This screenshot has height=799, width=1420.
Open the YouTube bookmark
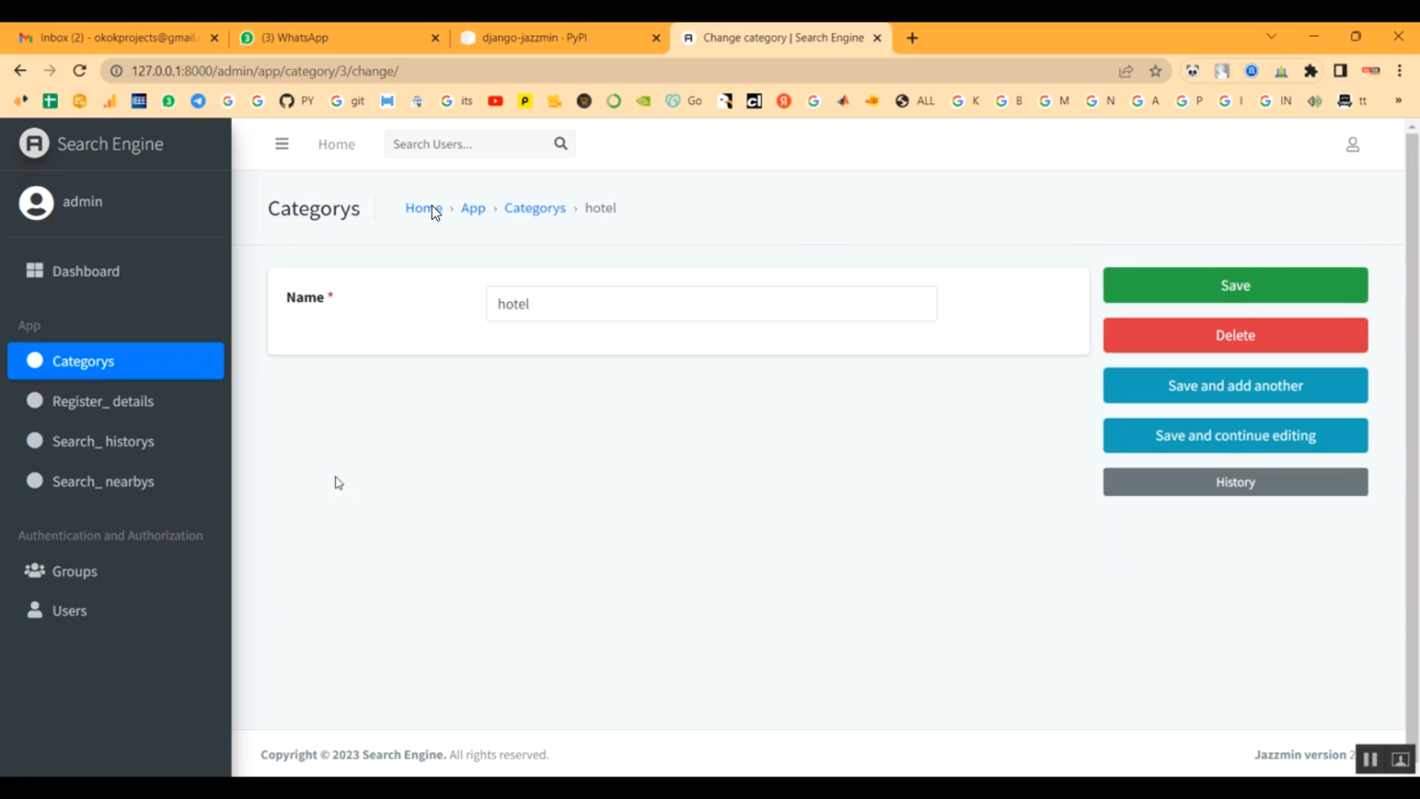(x=495, y=100)
